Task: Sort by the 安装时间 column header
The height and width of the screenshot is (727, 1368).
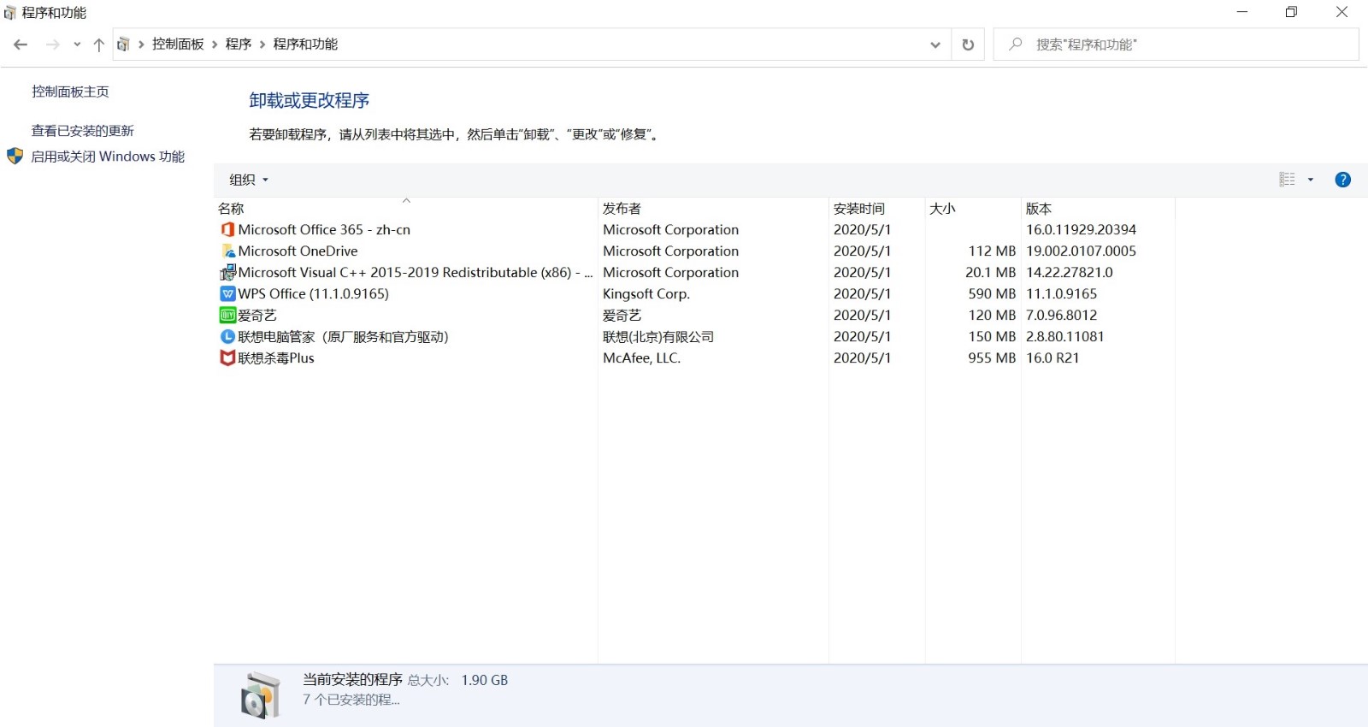Action: click(x=877, y=209)
